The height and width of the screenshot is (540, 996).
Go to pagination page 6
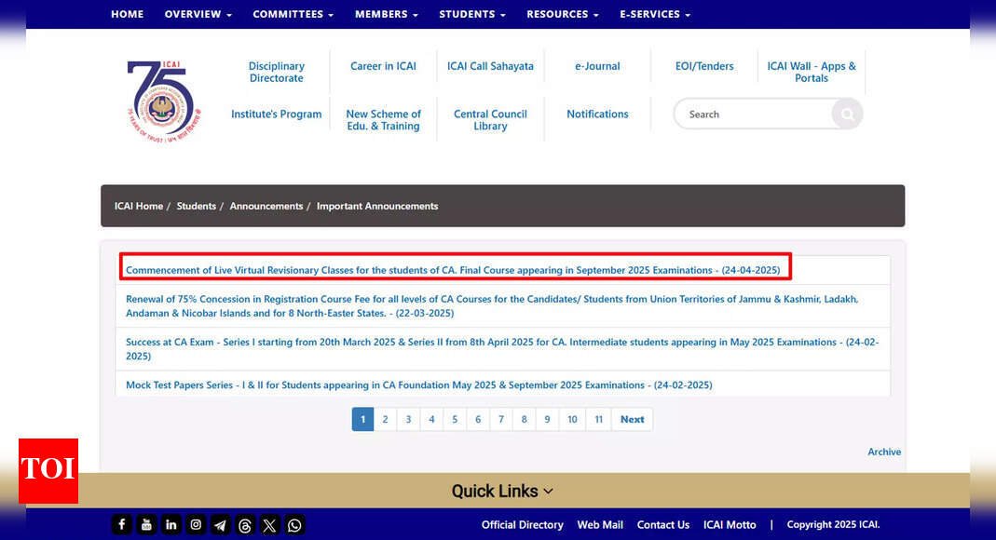pyautogui.click(x=478, y=420)
